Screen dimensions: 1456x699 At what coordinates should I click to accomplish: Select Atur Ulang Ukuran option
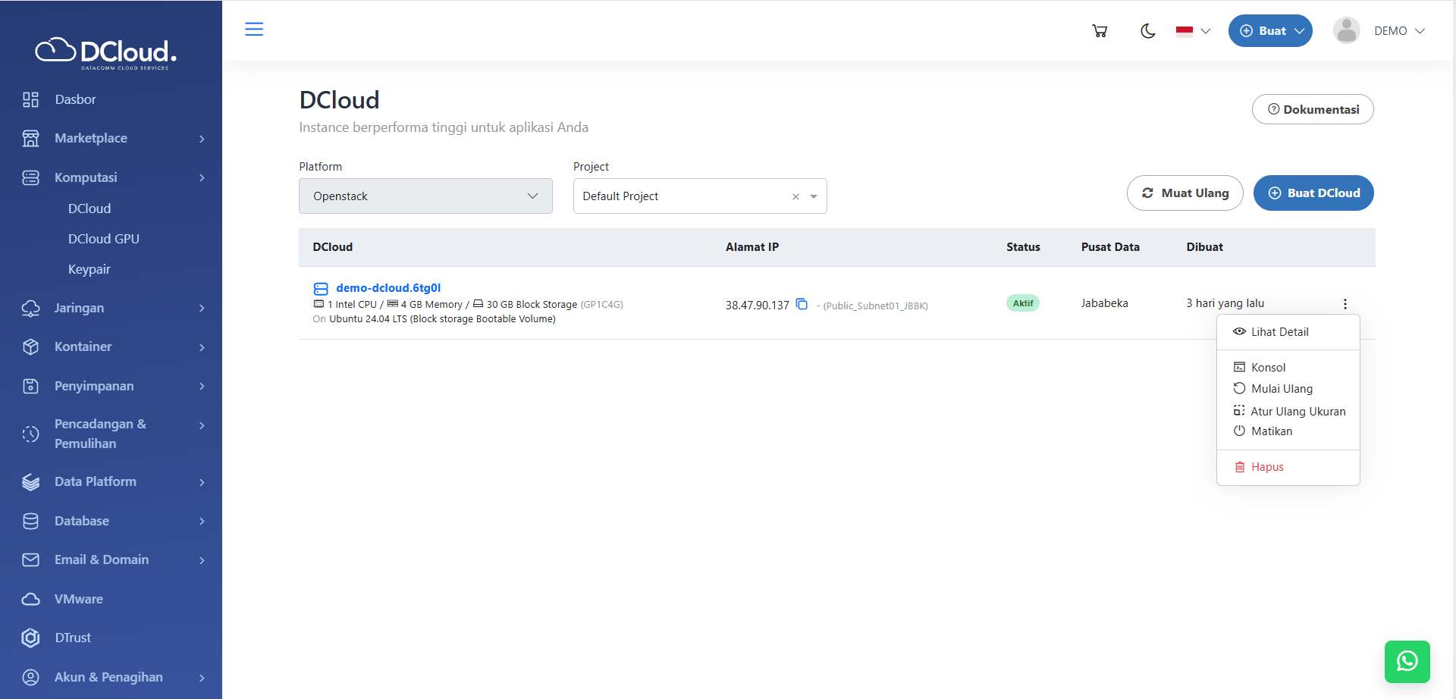(x=1288, y=411)
